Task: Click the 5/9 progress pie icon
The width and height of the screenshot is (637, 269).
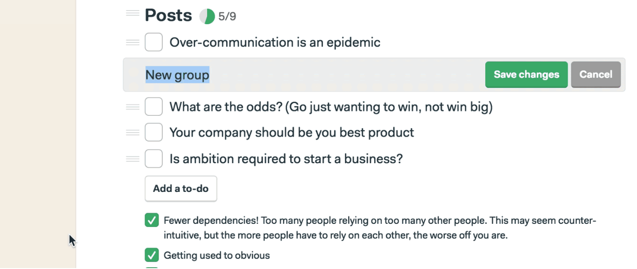Action: 207,16
